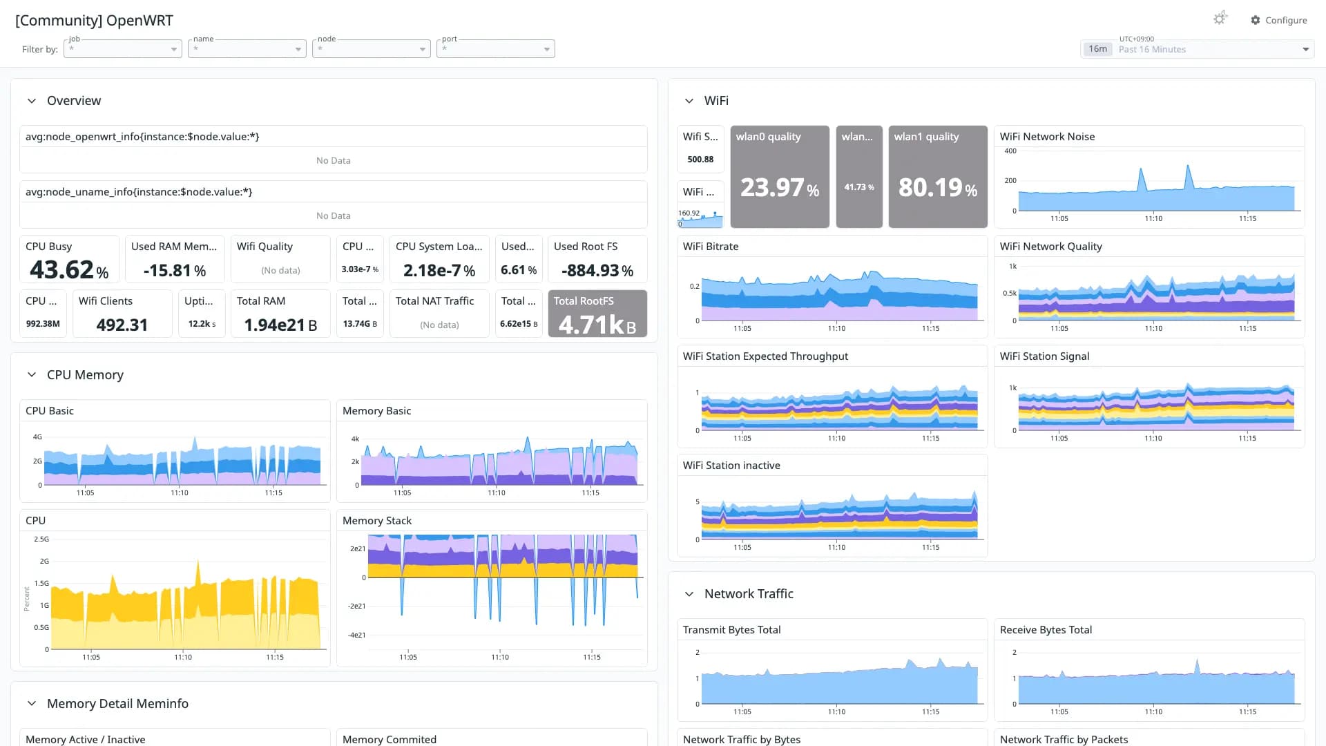Open the Total NAT Traffic widget
The width and height of the screenshot is (1326, 746).
pos(439,314)
